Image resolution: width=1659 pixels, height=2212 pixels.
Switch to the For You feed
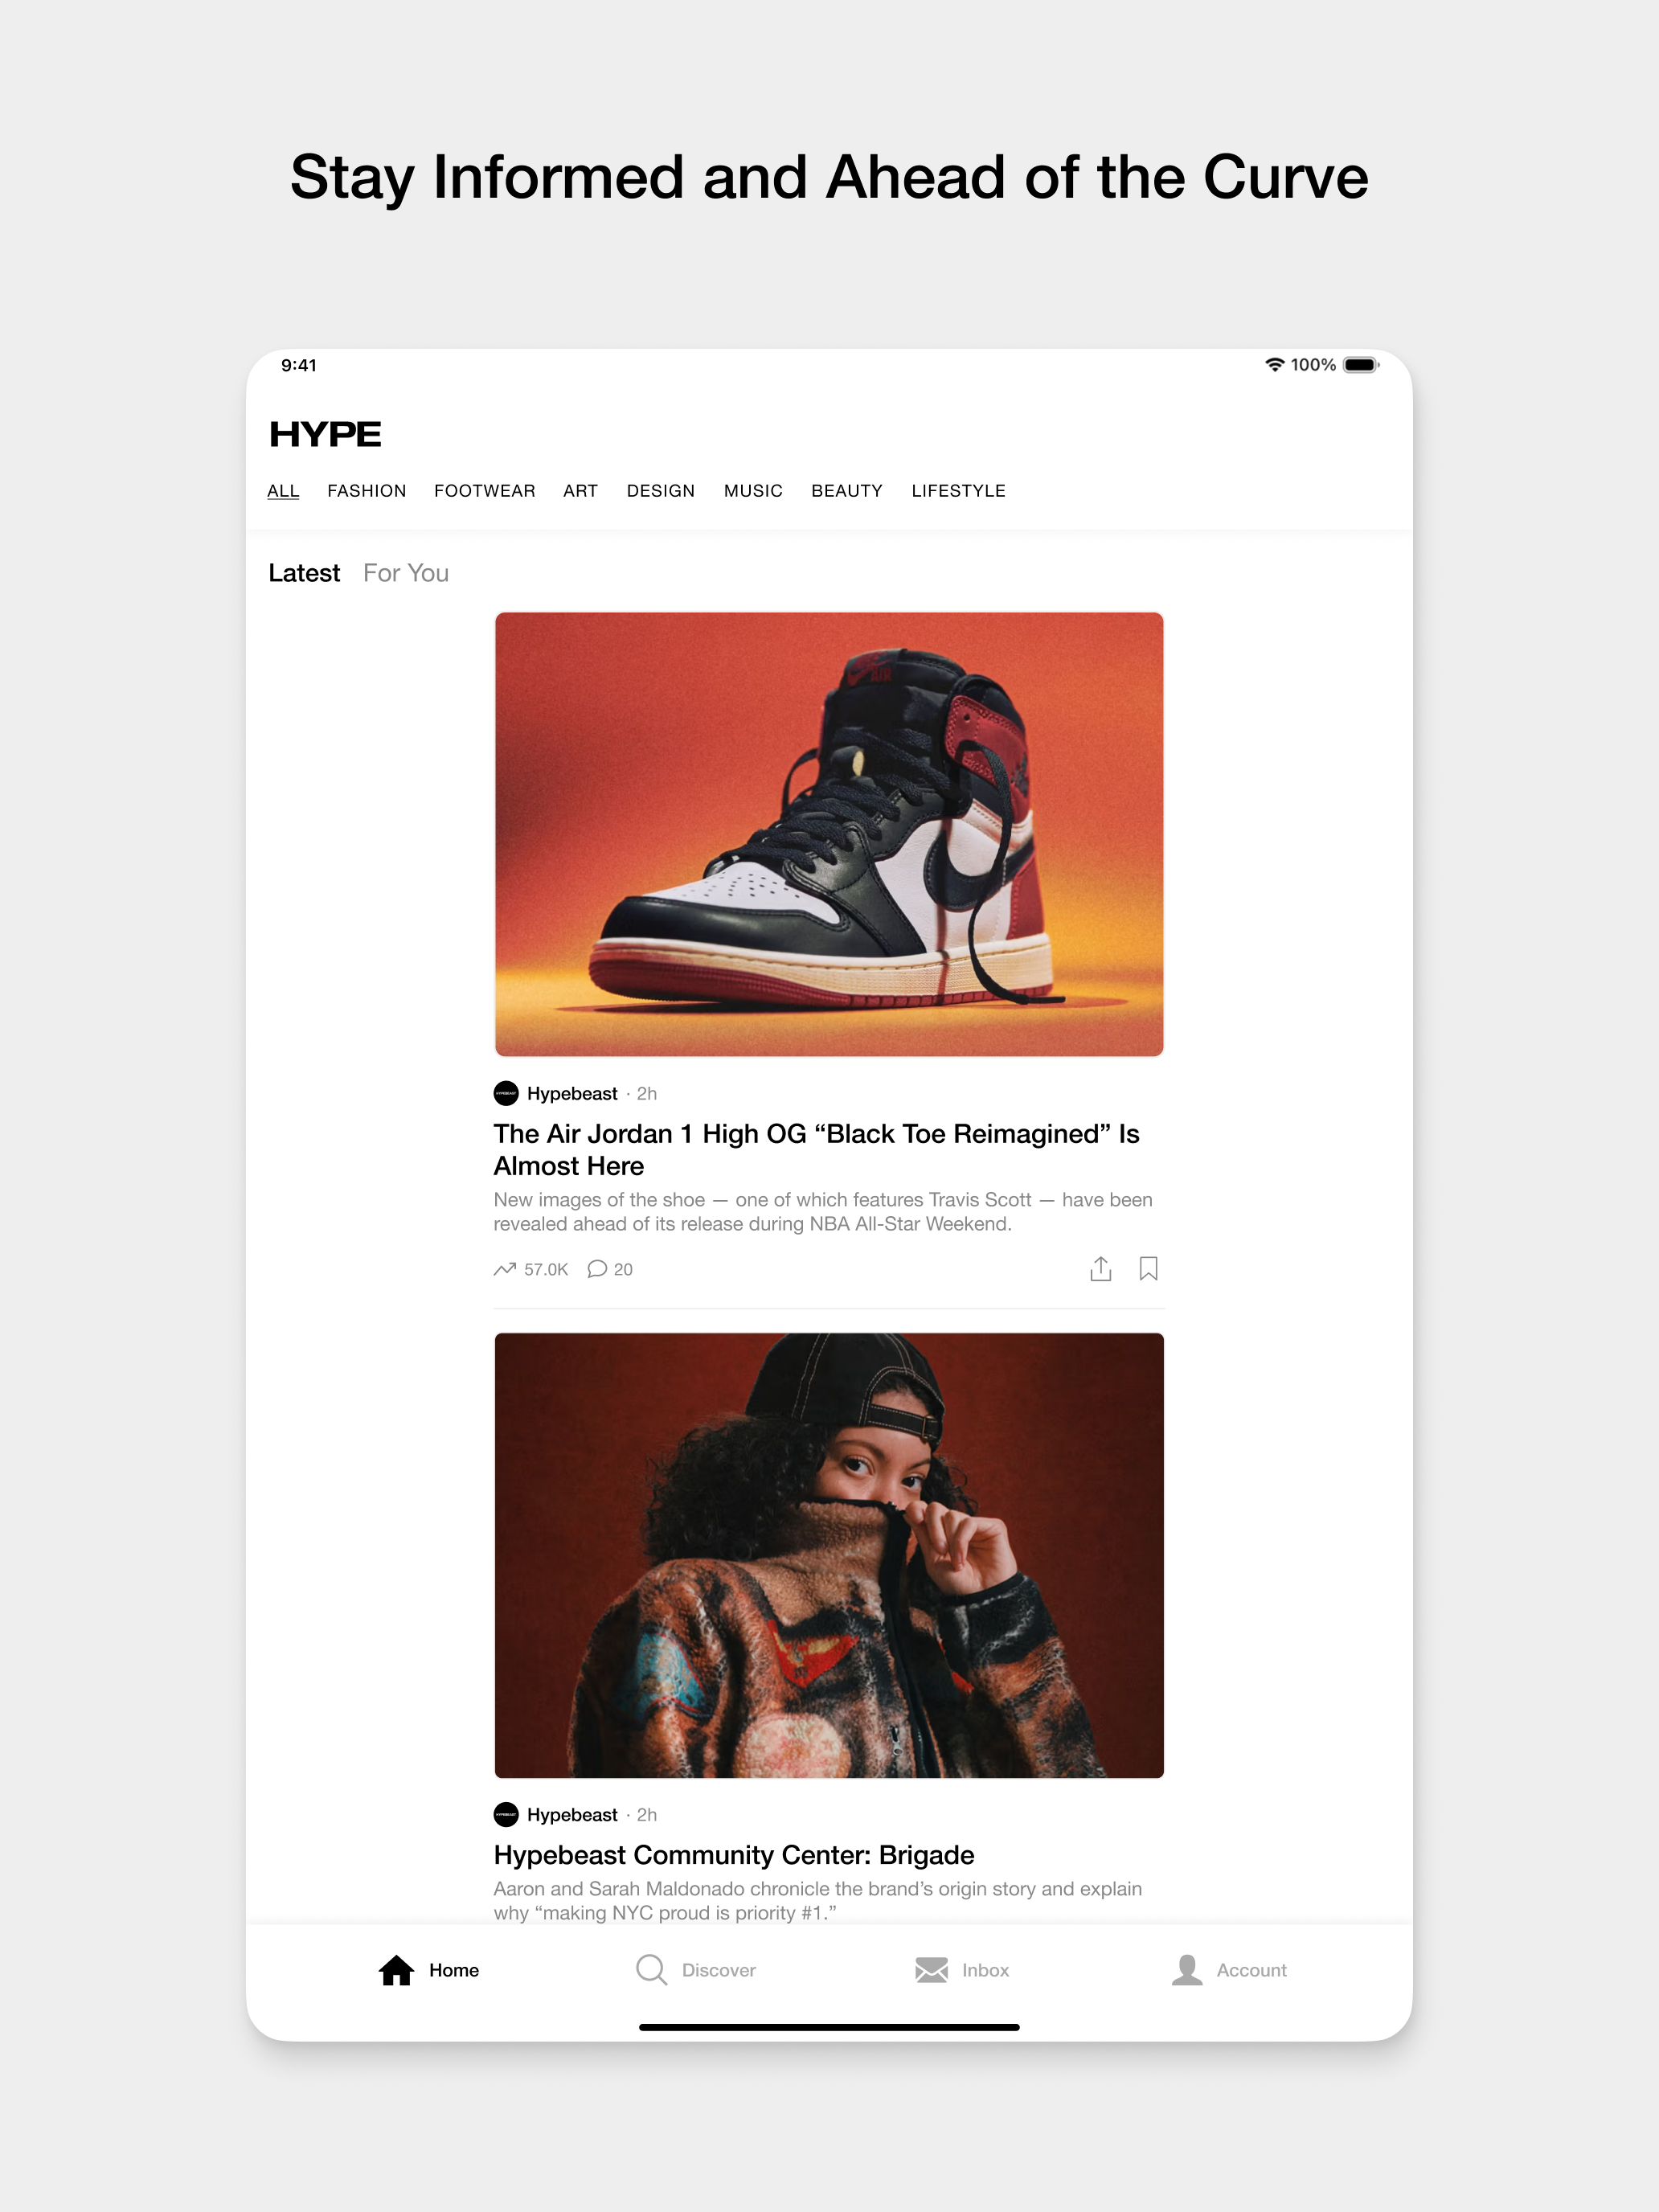coord(406,573)
